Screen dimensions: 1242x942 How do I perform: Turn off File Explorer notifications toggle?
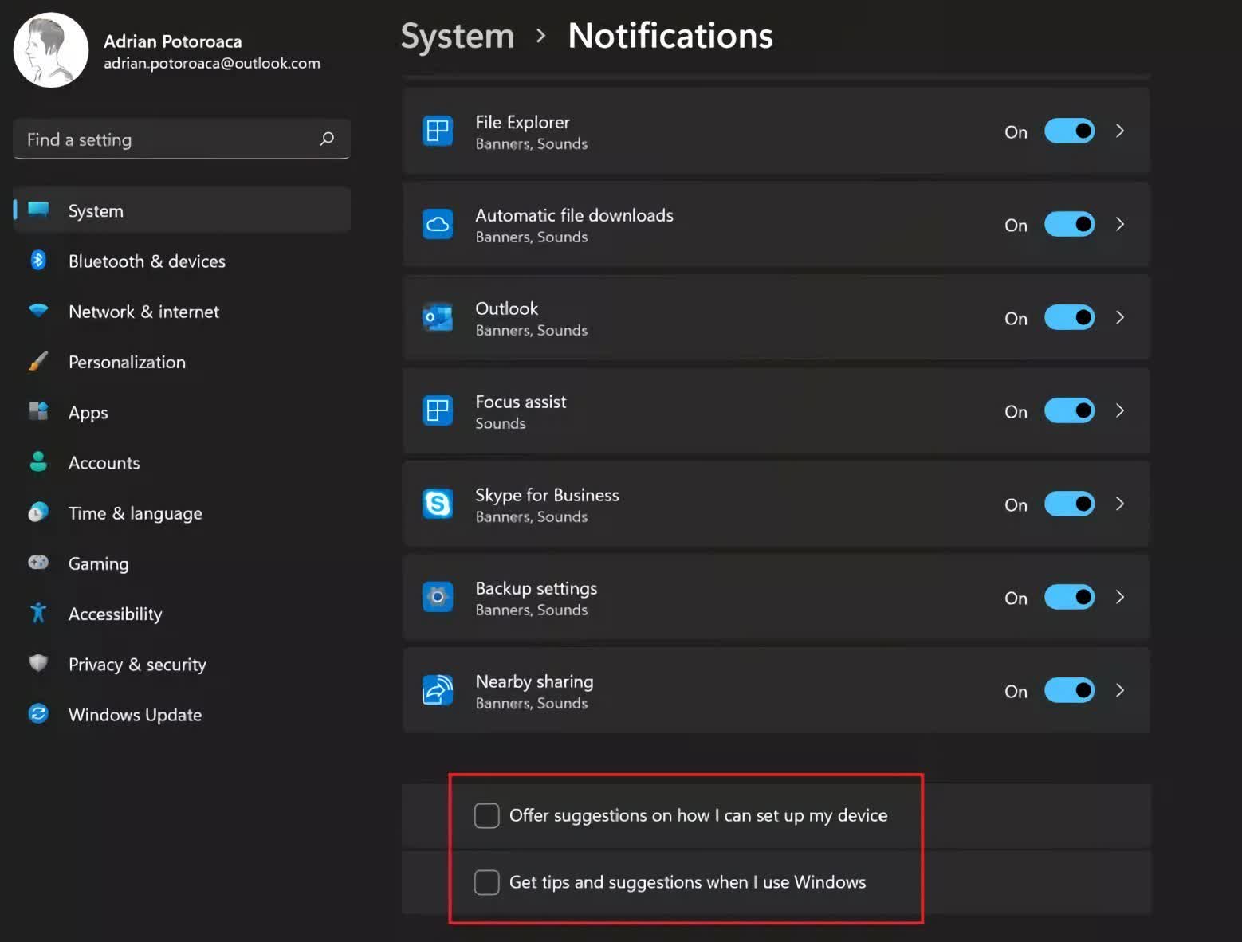coord(1070,131)
